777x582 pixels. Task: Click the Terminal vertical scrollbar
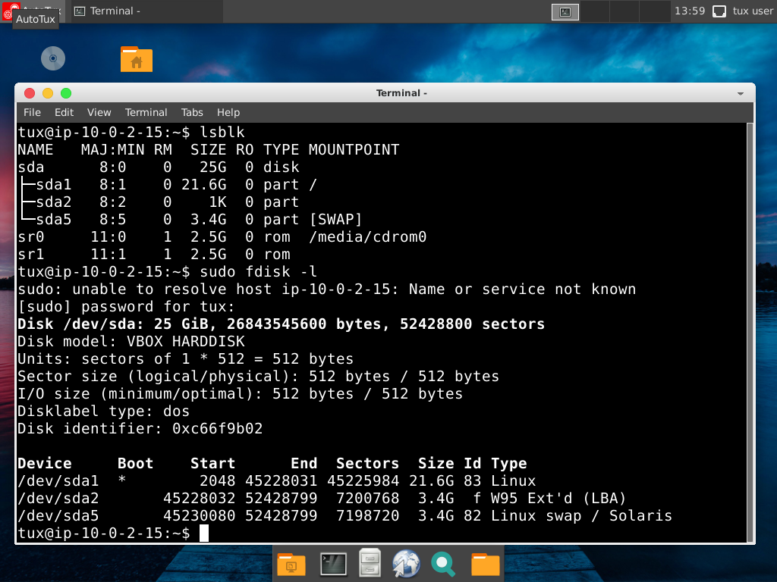pos(750,333)
